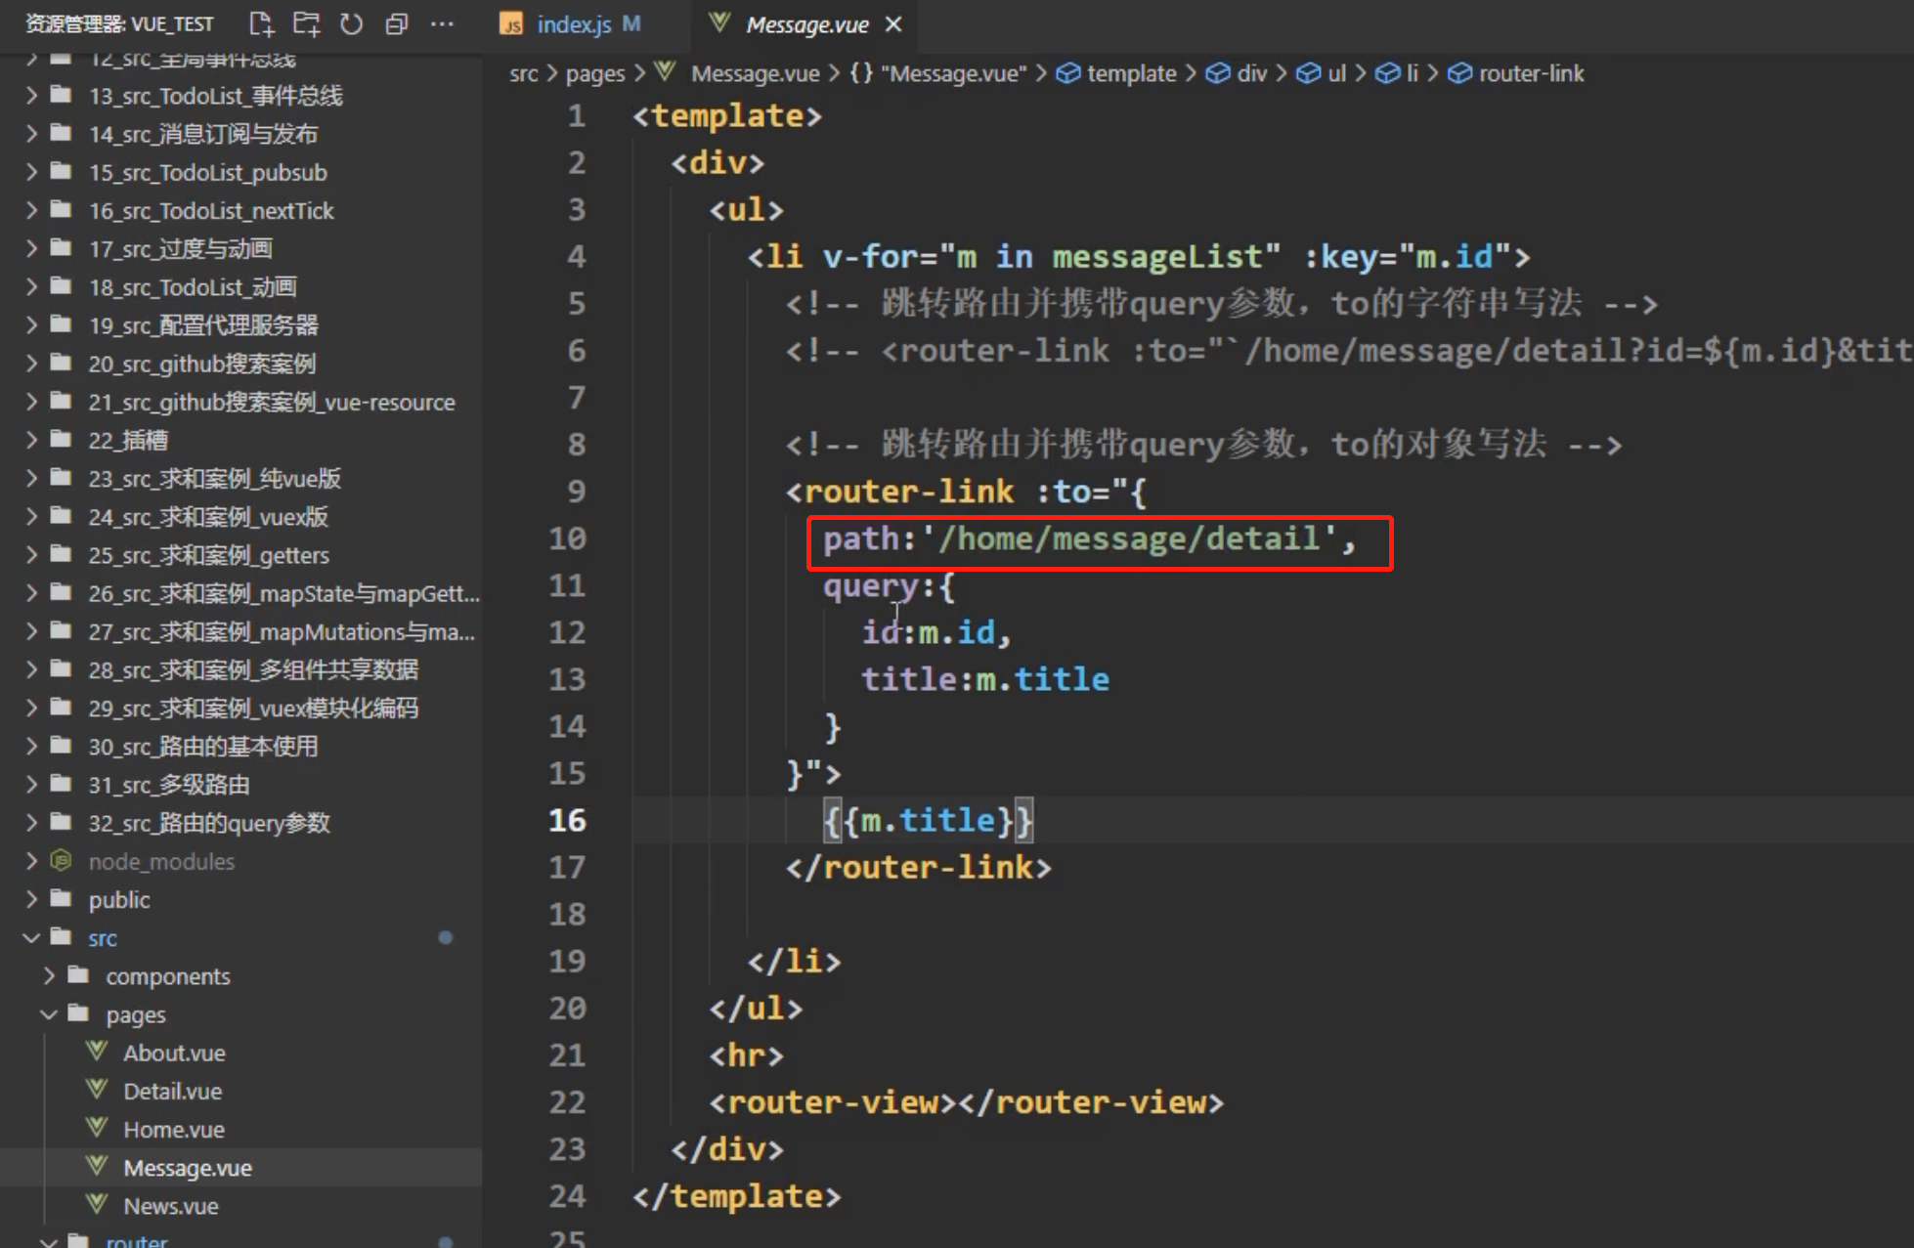The height and width of the screenshot is (1248, 1914).
Task: Open explorer more actions ellipsis
Action: tap(442, 23)
